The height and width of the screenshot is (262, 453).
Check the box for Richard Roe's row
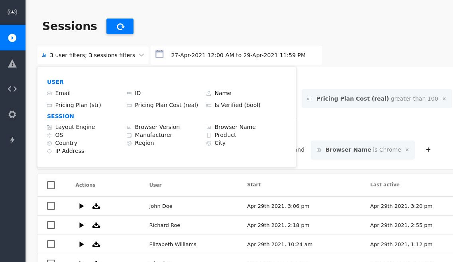pyautogui.click(x=51, y=225)
